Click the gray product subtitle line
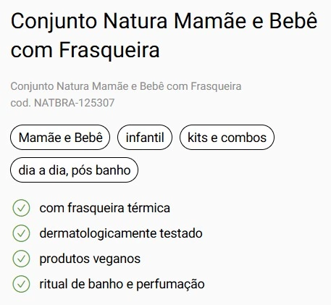This screenshot has width=331, height=305. coord(126,86)
